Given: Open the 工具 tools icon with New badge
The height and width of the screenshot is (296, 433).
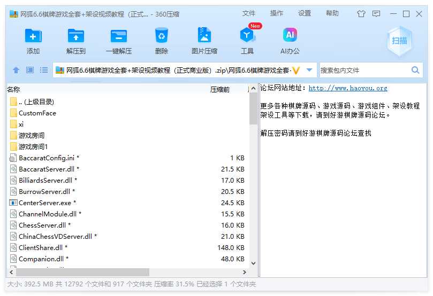Looking at the screenshot, I should (x=247, y=35).
